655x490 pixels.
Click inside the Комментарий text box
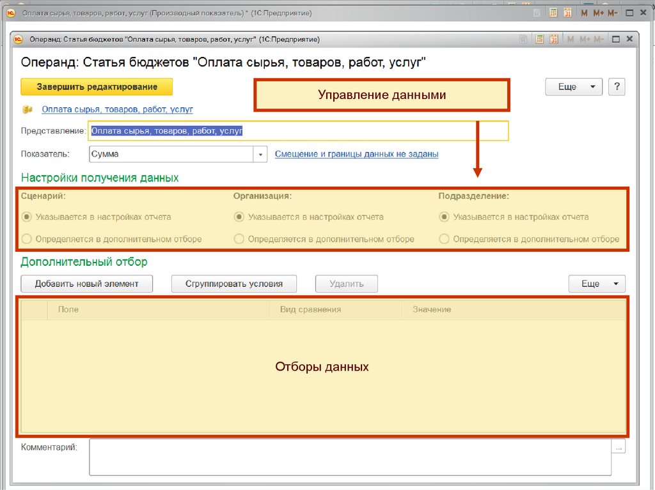point(350,457)
